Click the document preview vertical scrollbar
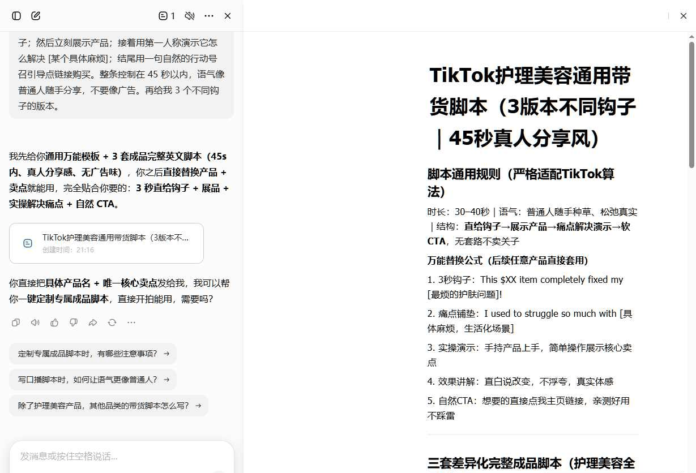Image resolution: width=696 pixels, height=473 pixels. click(691, 105)
